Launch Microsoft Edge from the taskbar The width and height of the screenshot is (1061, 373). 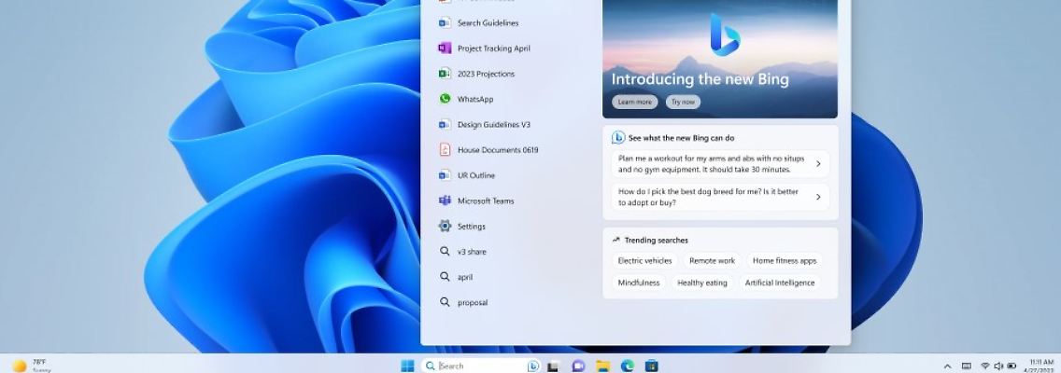(628, 366)
